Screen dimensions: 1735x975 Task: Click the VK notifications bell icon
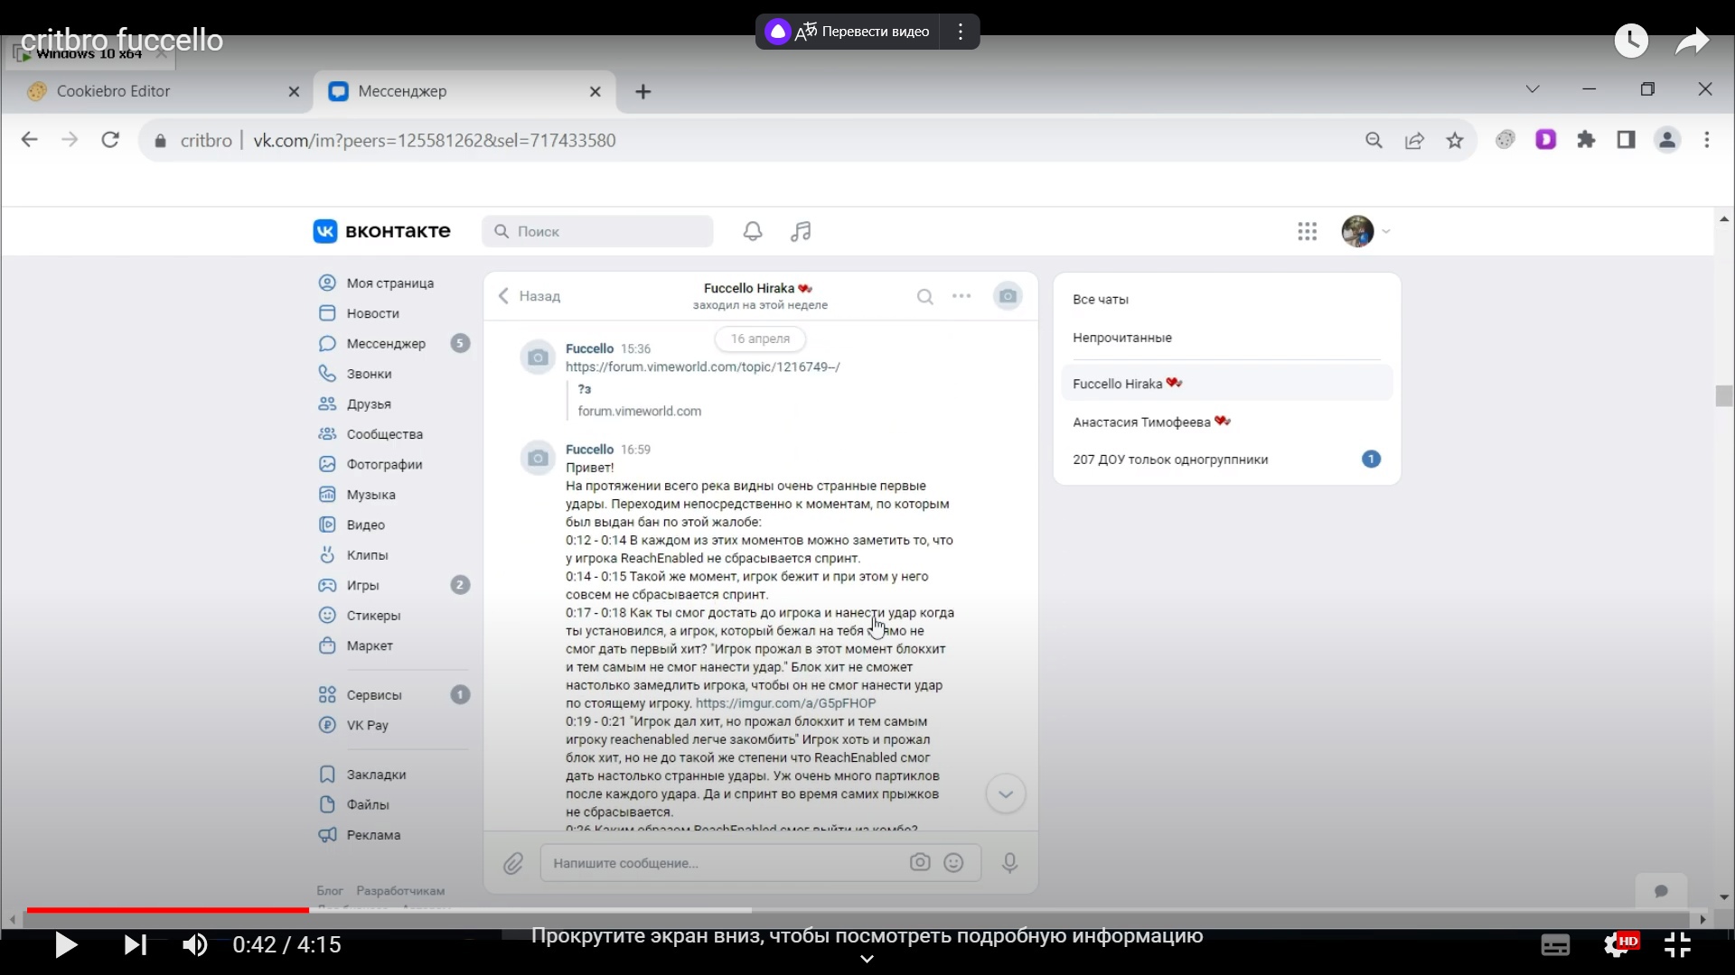coord(753,231)
